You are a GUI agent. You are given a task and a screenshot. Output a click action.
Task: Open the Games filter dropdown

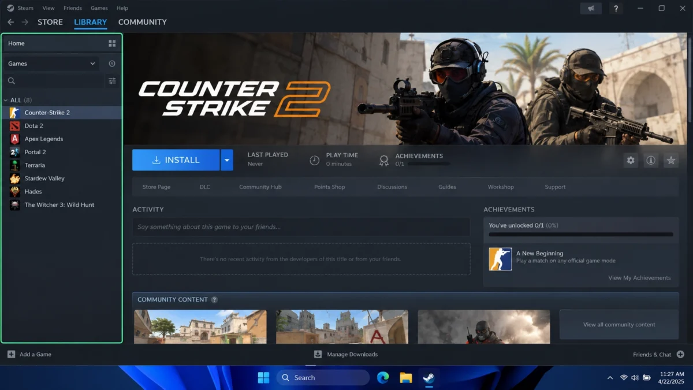pyautogui.click(x=53, y=64)
